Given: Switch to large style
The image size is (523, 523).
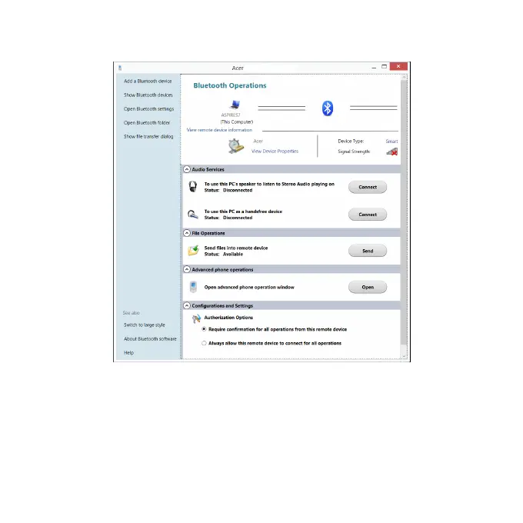Looking at the screenshot, I should 145,325.
